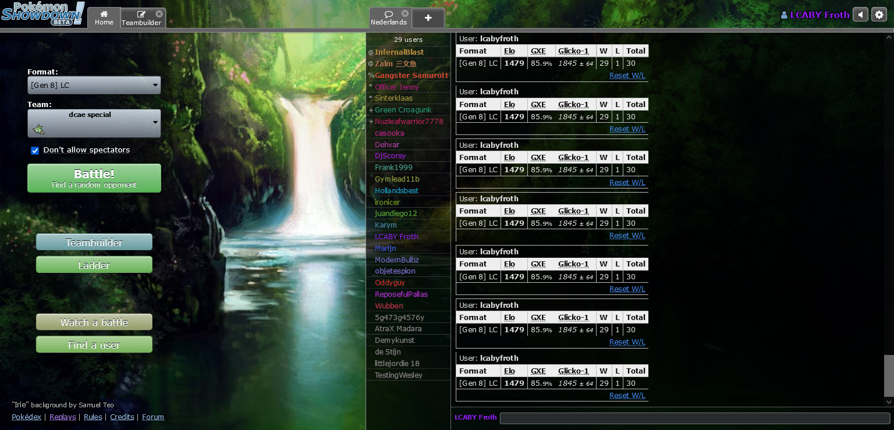Close the Nederlands chat room tab
Image resolution: width=894 pixels, height=430 pixels.
405,13
